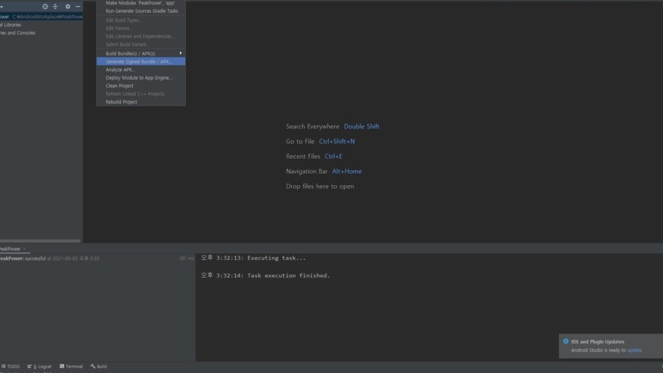The width and height of the screenshot is (663, 373).
Task: Open the TODO tool window
Action: 10,367
